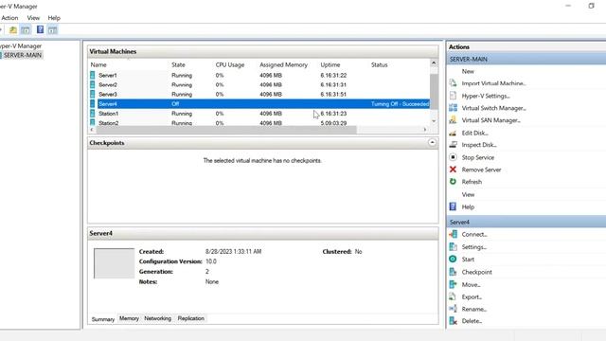
Task: Click the up-folder toolbar icon
Action: (12, 29)
